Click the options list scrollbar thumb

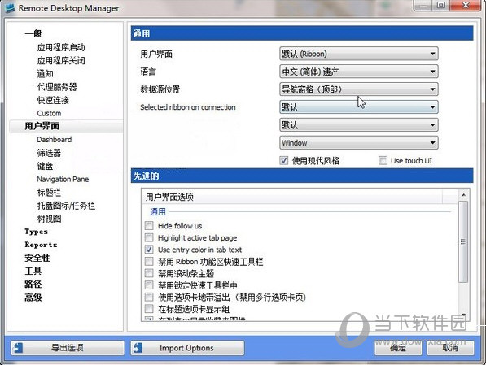pyautogui.click(x=463, y=241)
